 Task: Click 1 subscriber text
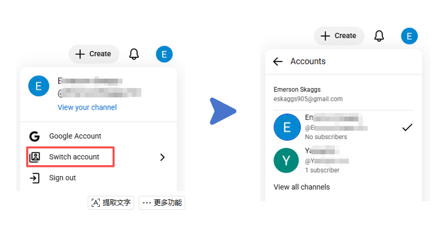(x=322, y=170)
